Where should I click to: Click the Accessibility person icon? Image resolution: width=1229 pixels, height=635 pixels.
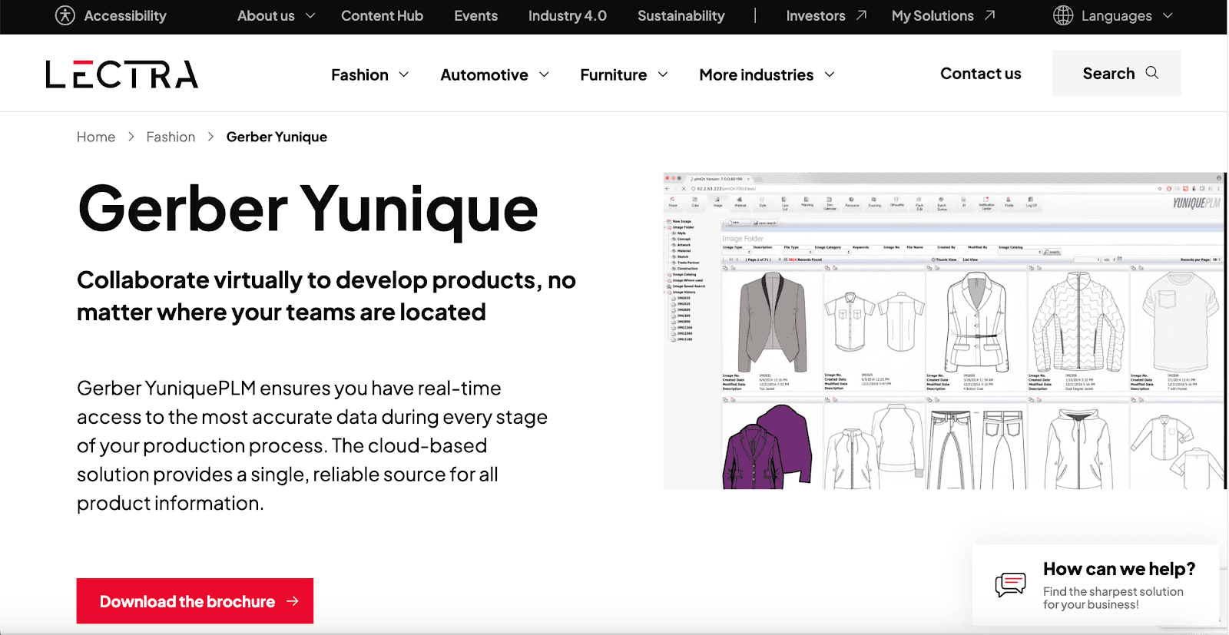point(65,15)
